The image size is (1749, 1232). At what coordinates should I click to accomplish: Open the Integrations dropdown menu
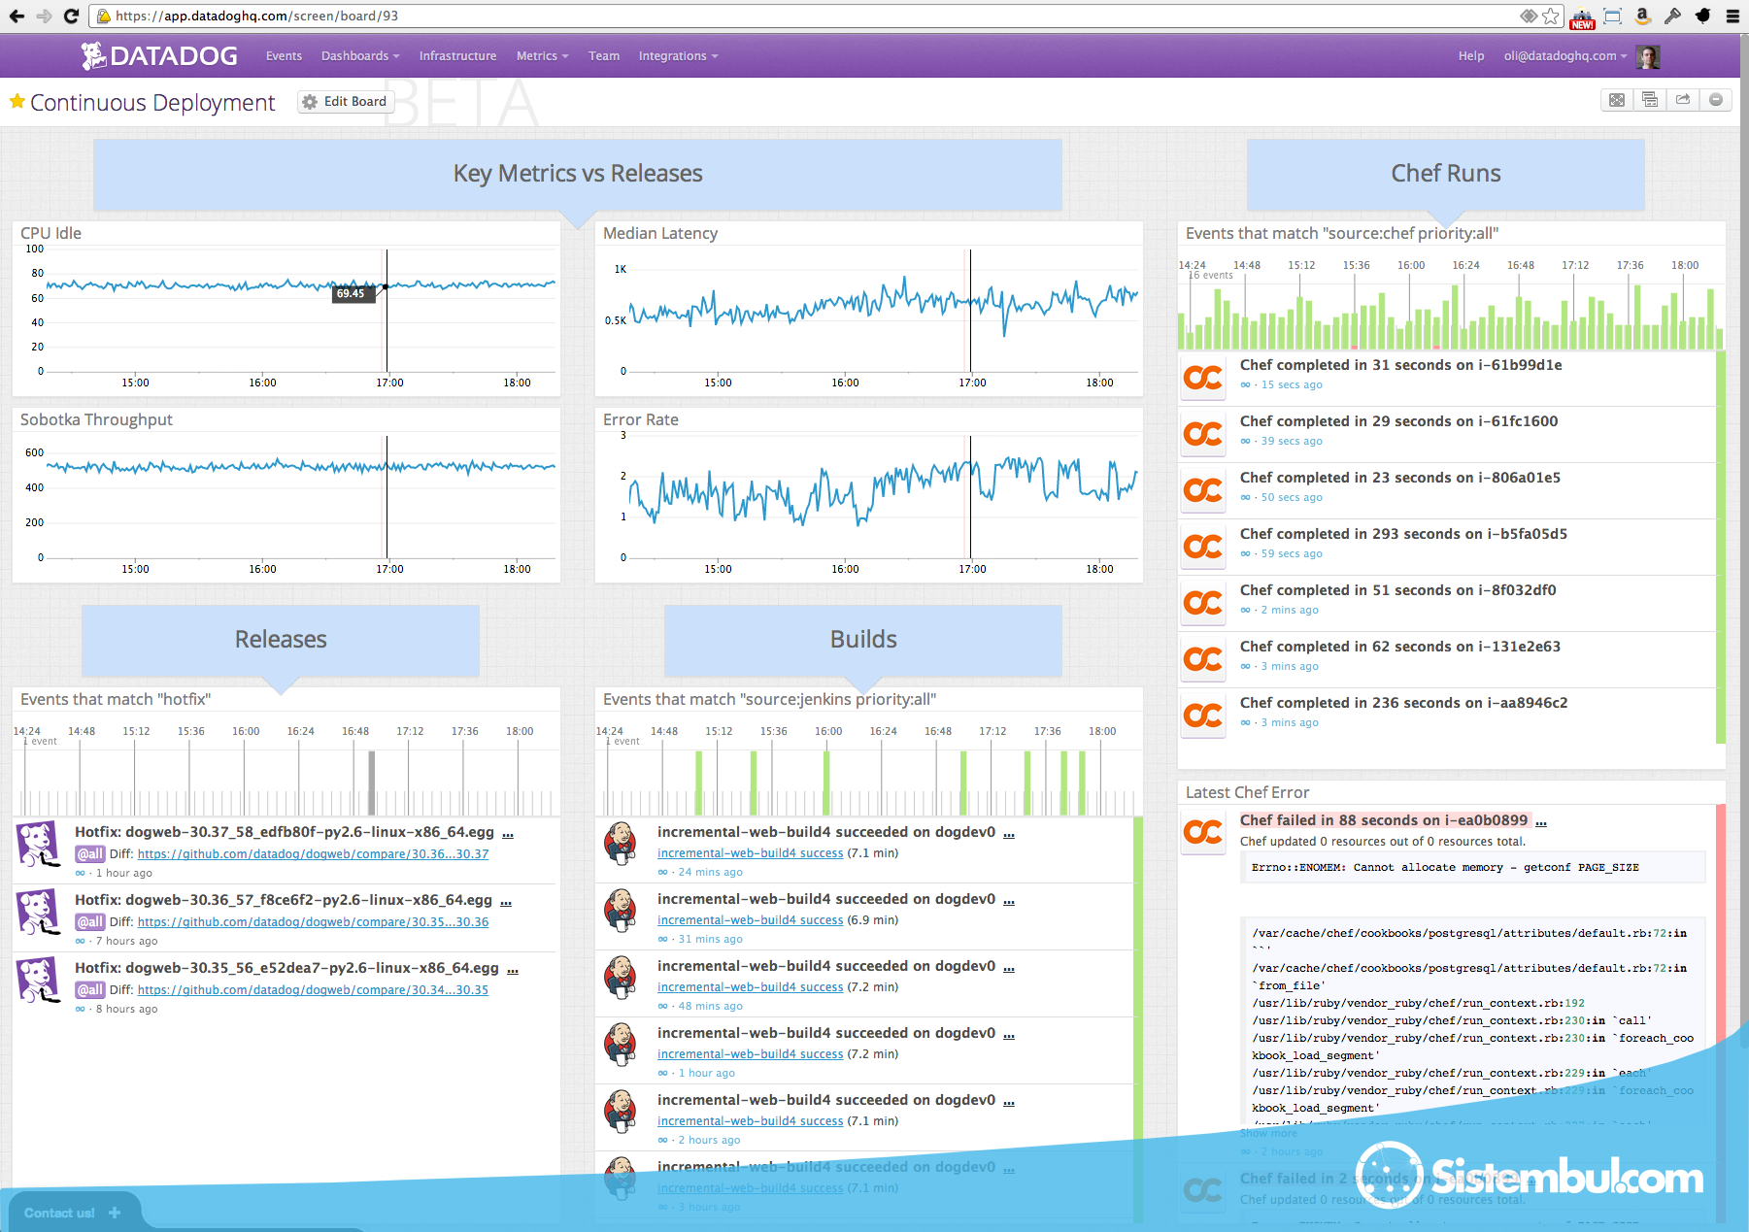[678, 56]
